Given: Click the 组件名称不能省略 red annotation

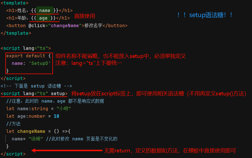Looking at the screenshot, I should point(120,56).
